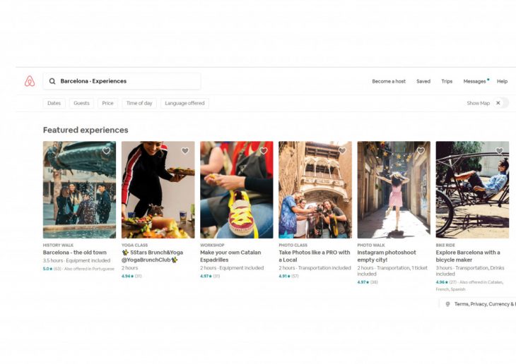Open Messages in the top navigation
Image resolution: width=516 pixels, height=364 pixels.
(475, 81)
